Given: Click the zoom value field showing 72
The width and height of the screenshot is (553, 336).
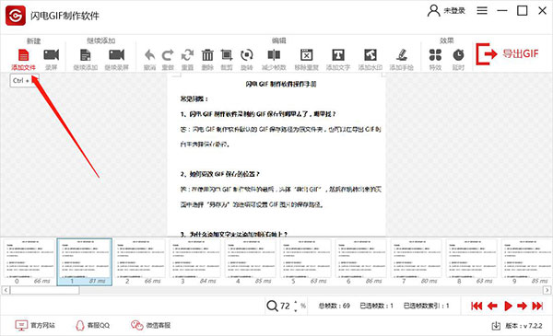Looking at the screenshot, I should click(285, 306).
